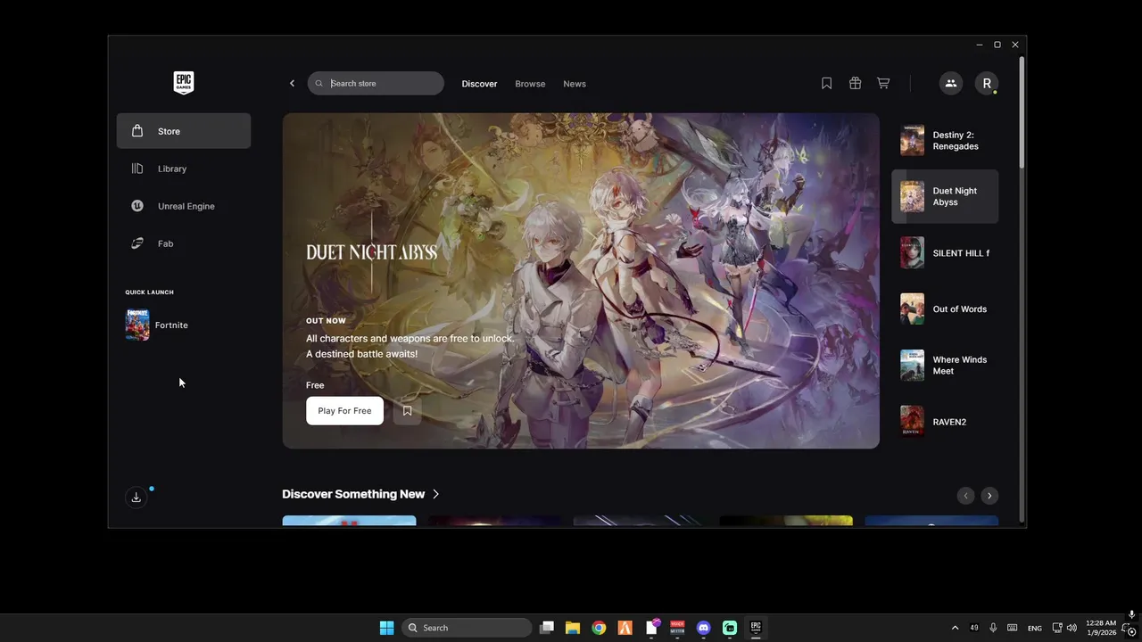The image size is (1142, 642).
Task: Show next Discover Something New items
Action: click(x=989, y=496)
